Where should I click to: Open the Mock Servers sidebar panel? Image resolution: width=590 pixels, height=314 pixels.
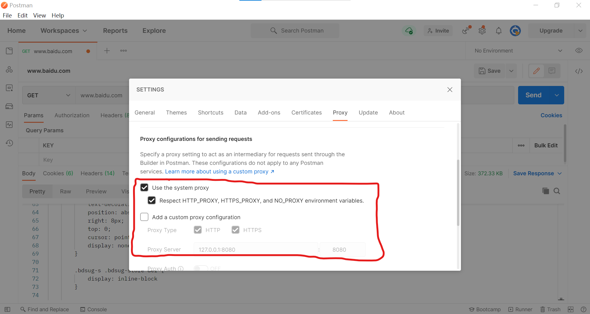[9, 106]
